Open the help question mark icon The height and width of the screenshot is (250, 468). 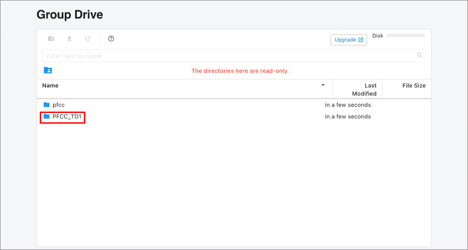111,39
